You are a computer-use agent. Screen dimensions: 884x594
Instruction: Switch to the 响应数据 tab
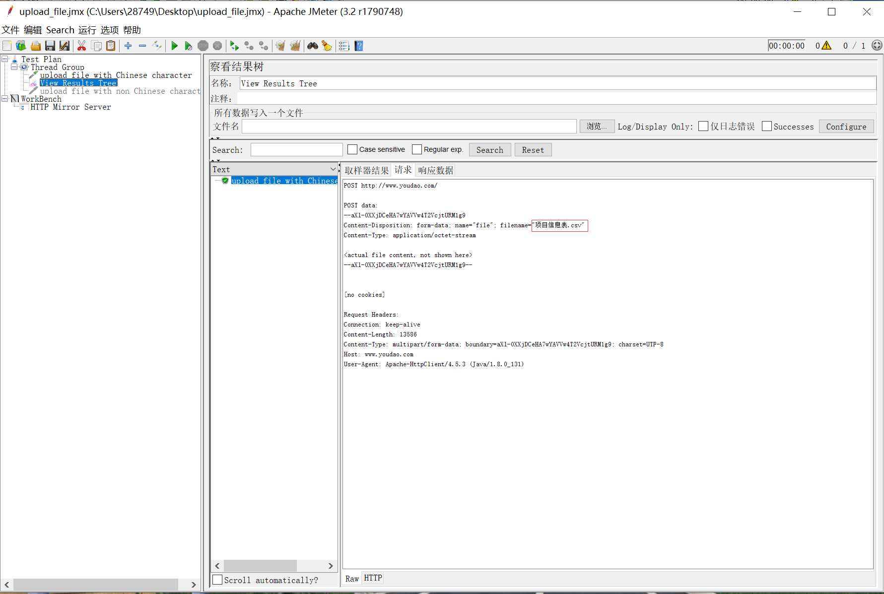click(x=435, y=170)
